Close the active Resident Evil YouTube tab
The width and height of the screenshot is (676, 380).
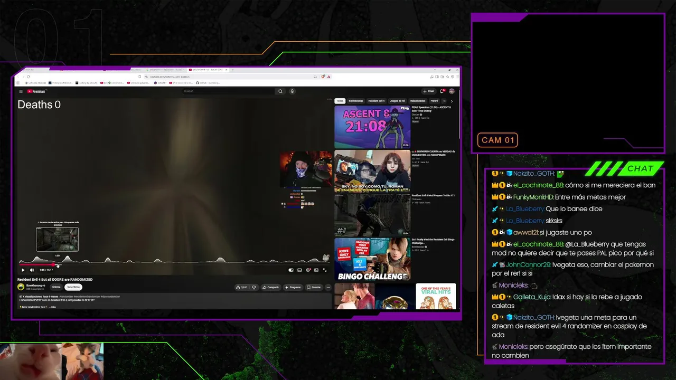point(228,70)
